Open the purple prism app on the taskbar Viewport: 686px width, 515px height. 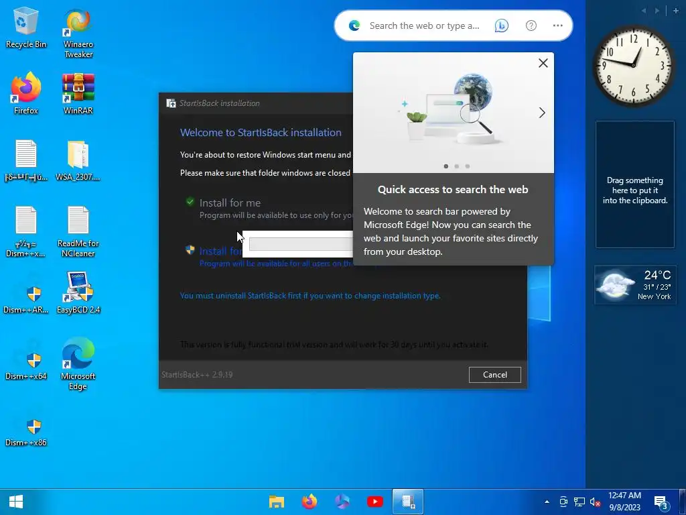[x=342, y=502]
